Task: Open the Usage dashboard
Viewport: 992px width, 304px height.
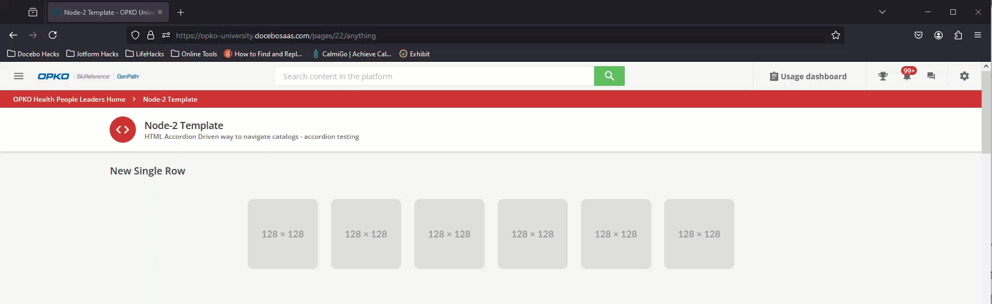Action: point(808,77)
